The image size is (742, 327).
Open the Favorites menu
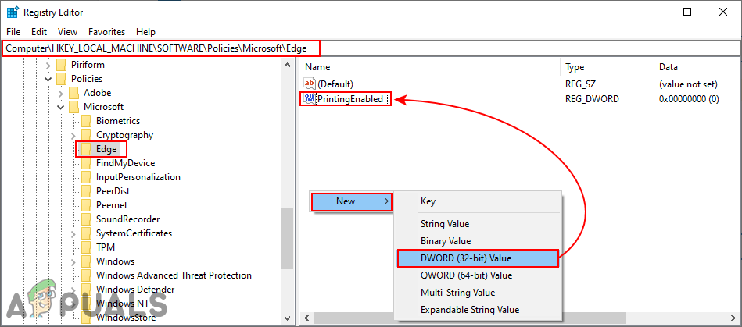(x=106, y=32)
